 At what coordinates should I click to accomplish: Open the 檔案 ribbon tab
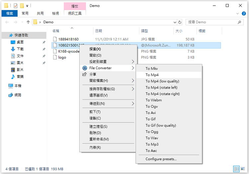pos(10,14)
